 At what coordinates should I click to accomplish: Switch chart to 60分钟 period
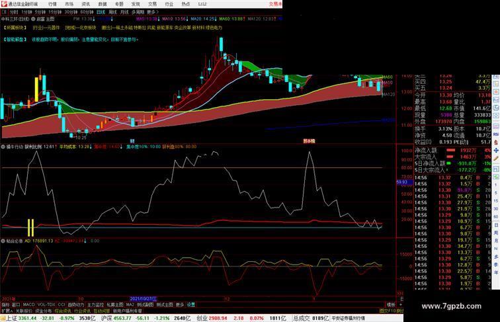coord(87,12)
